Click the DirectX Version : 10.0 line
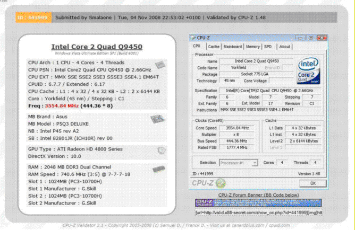This screenshot has height=230, width=355. coord(55,156)
